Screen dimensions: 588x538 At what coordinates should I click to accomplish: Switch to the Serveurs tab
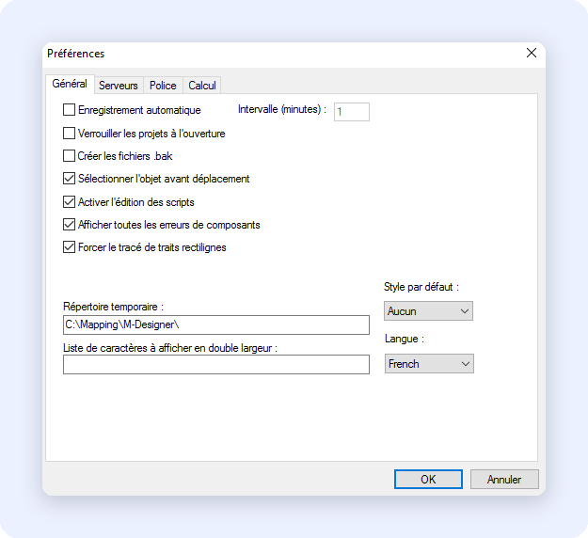point(119,86)
